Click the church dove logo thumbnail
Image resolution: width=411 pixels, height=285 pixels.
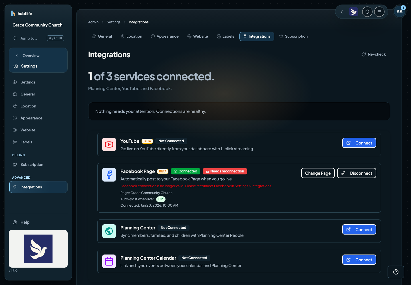(38, 249)
